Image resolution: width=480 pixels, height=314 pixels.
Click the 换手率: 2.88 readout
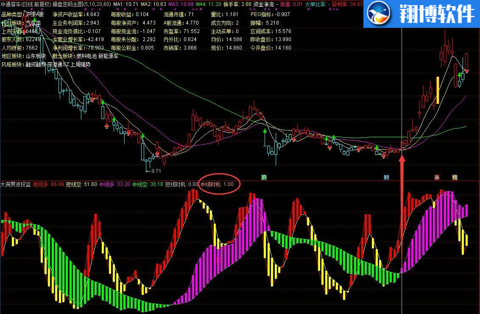pos(237,4)
